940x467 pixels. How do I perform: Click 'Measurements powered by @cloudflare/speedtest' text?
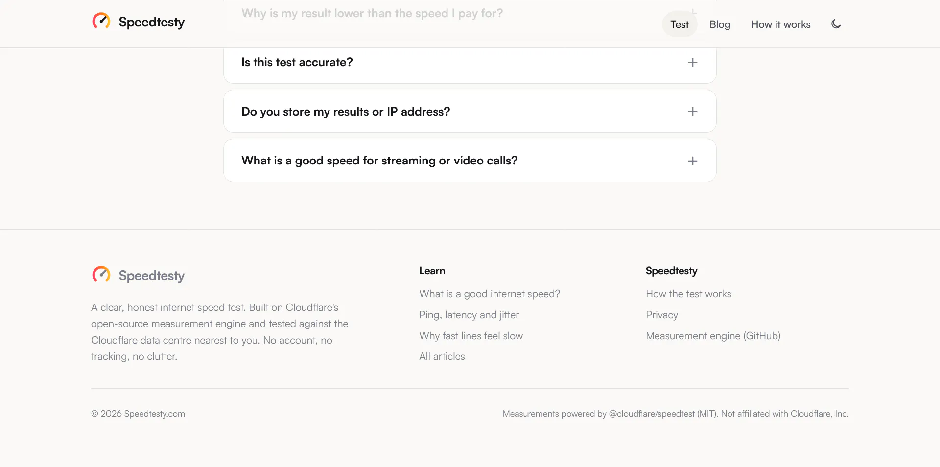(x=676, y=414)
